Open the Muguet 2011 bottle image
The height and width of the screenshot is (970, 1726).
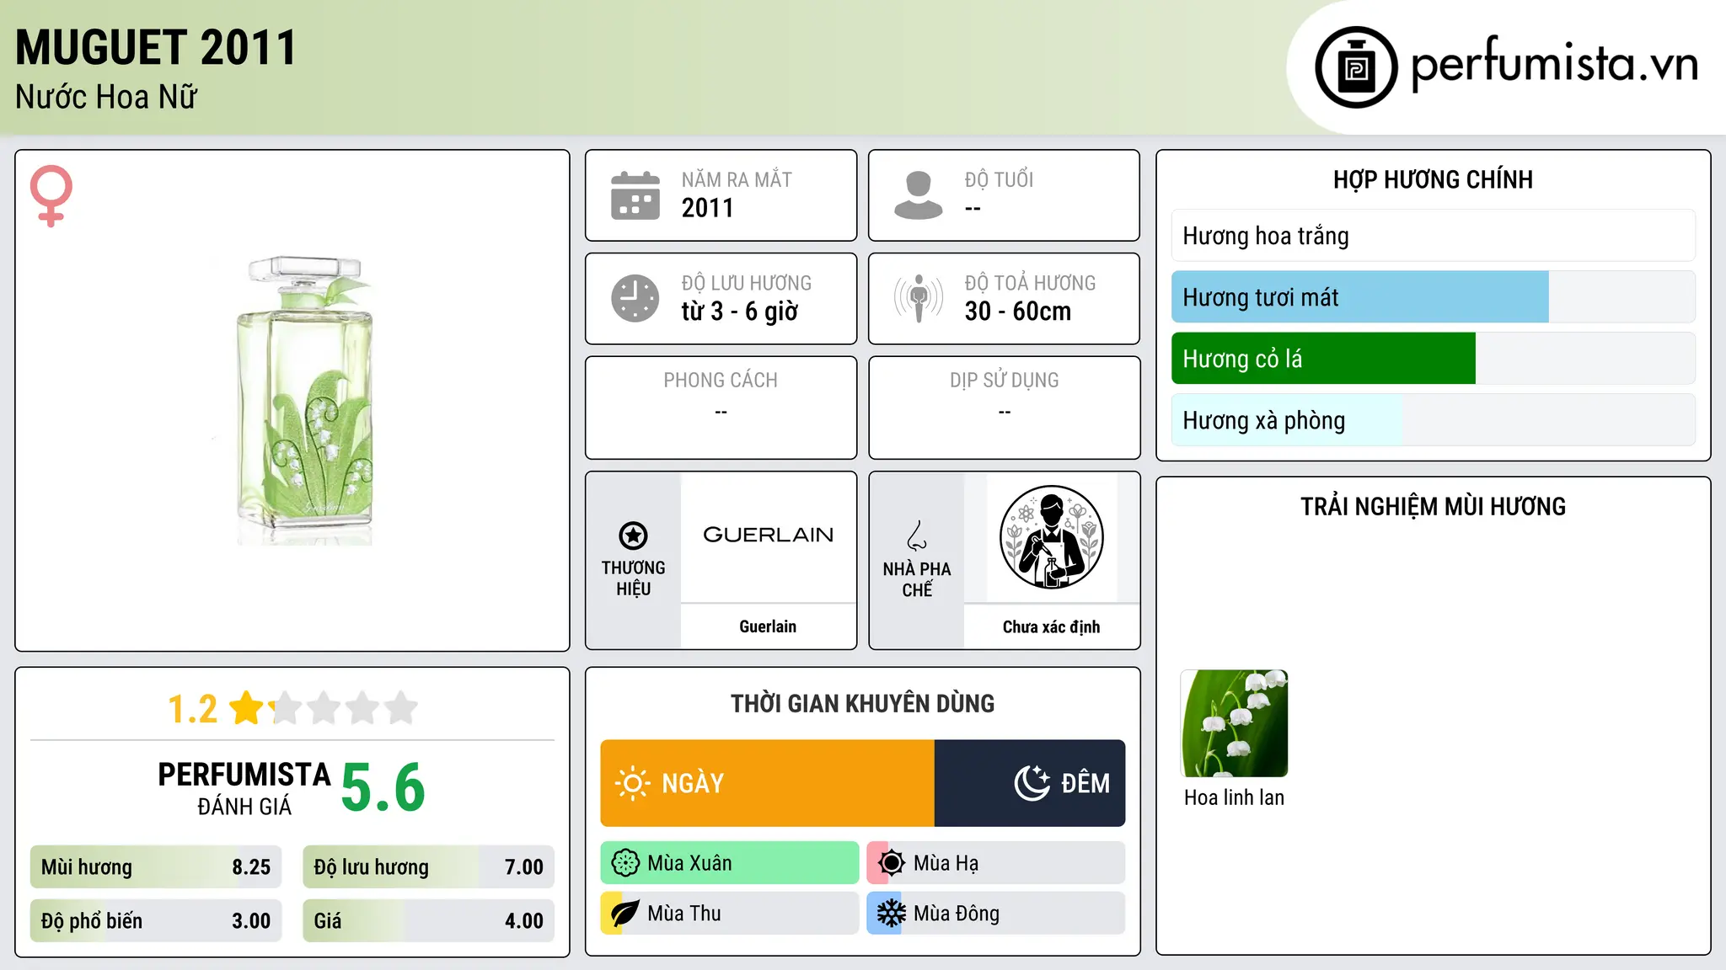(304, 401)
